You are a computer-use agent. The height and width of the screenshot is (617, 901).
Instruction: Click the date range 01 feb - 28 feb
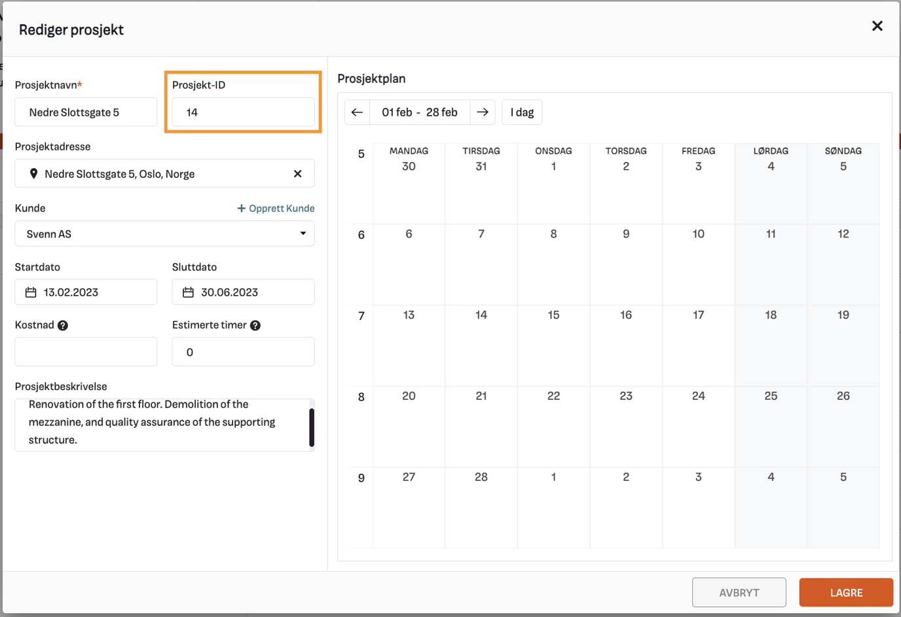click(420, 113)
